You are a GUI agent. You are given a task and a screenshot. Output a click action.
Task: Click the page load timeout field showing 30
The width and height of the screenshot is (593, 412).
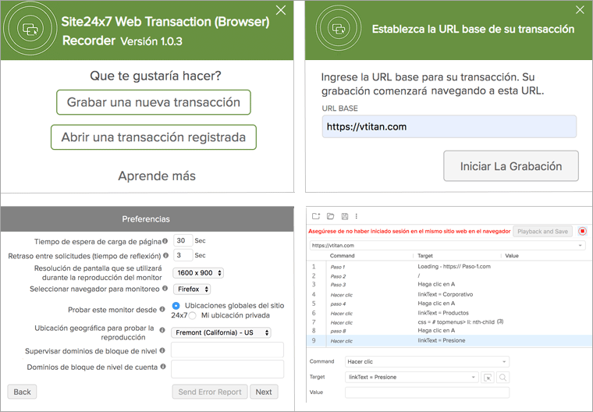[x=183, y=240]
